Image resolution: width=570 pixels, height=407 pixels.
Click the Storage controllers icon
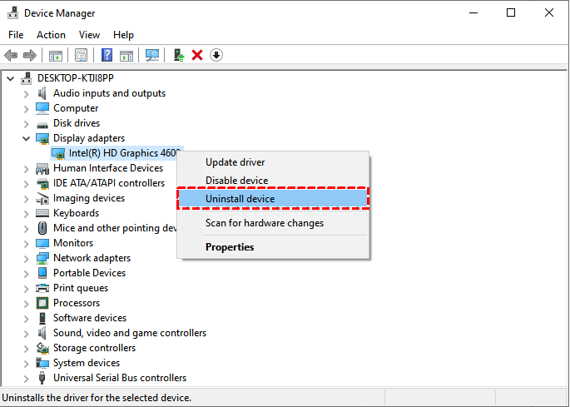point(42,348)
